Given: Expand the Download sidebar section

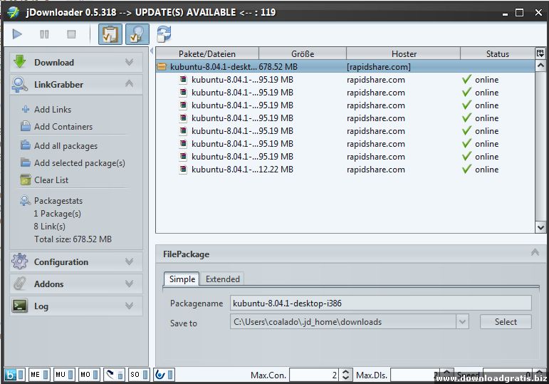Looking at the screenshot, I should pos(129,62).
